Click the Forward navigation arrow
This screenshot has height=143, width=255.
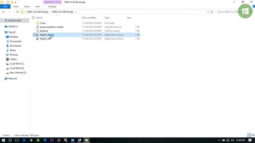(9, 12)
